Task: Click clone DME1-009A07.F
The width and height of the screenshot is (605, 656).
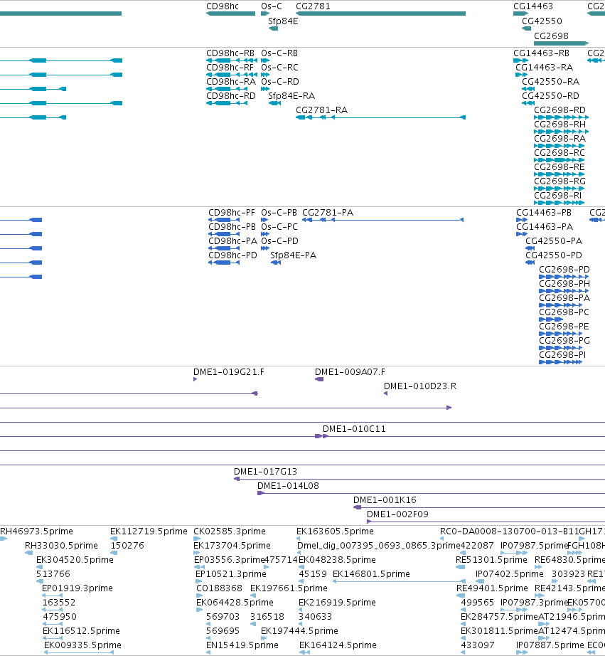Action: point(350,372)
